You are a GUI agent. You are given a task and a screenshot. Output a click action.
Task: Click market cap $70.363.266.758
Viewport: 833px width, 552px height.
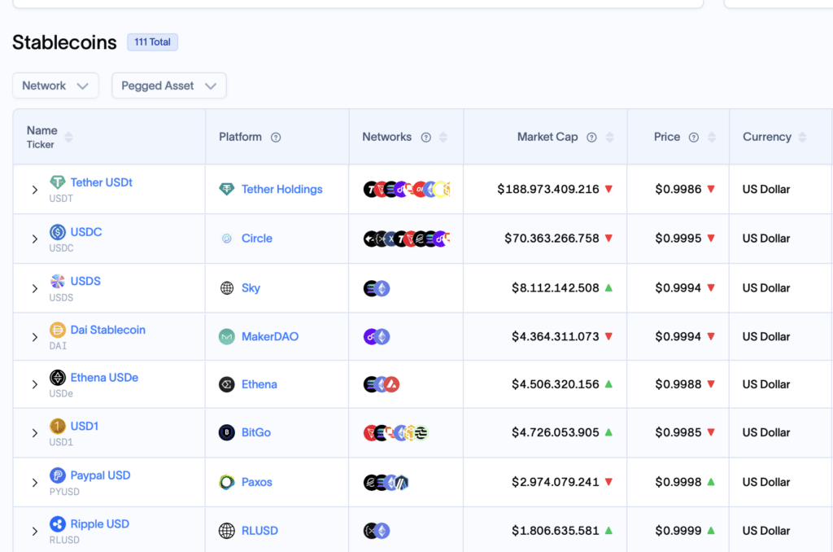[552, 239]
